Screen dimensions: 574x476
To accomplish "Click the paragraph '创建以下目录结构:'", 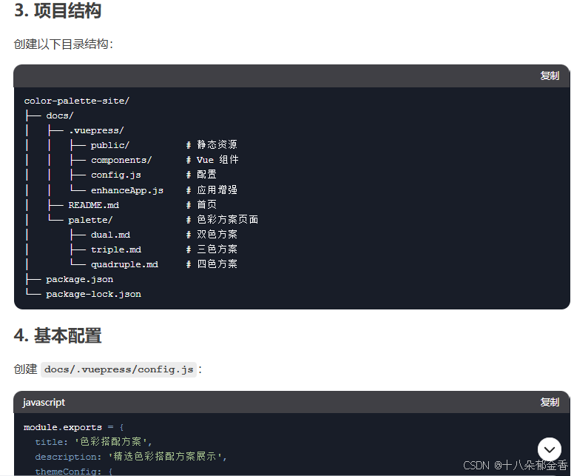I will click(x=64, y=44).
